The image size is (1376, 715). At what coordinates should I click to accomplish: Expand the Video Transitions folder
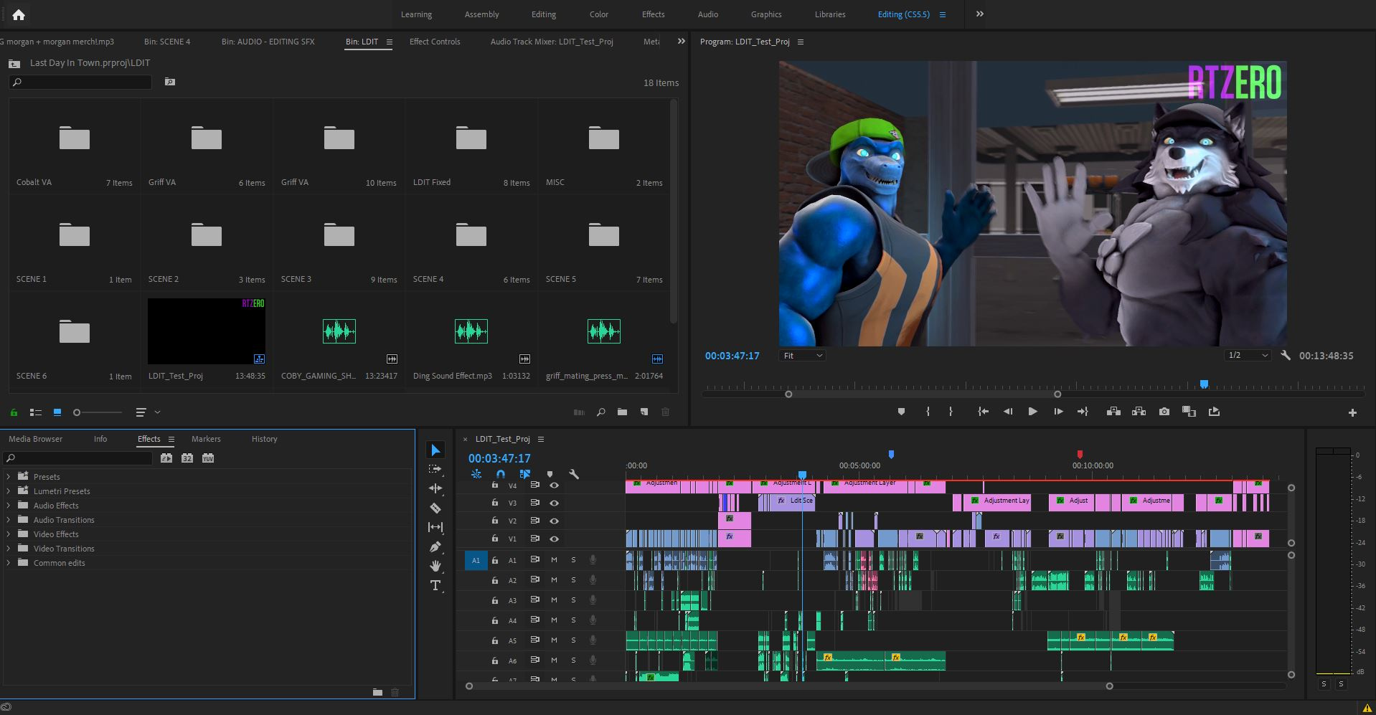coord(8,548)
